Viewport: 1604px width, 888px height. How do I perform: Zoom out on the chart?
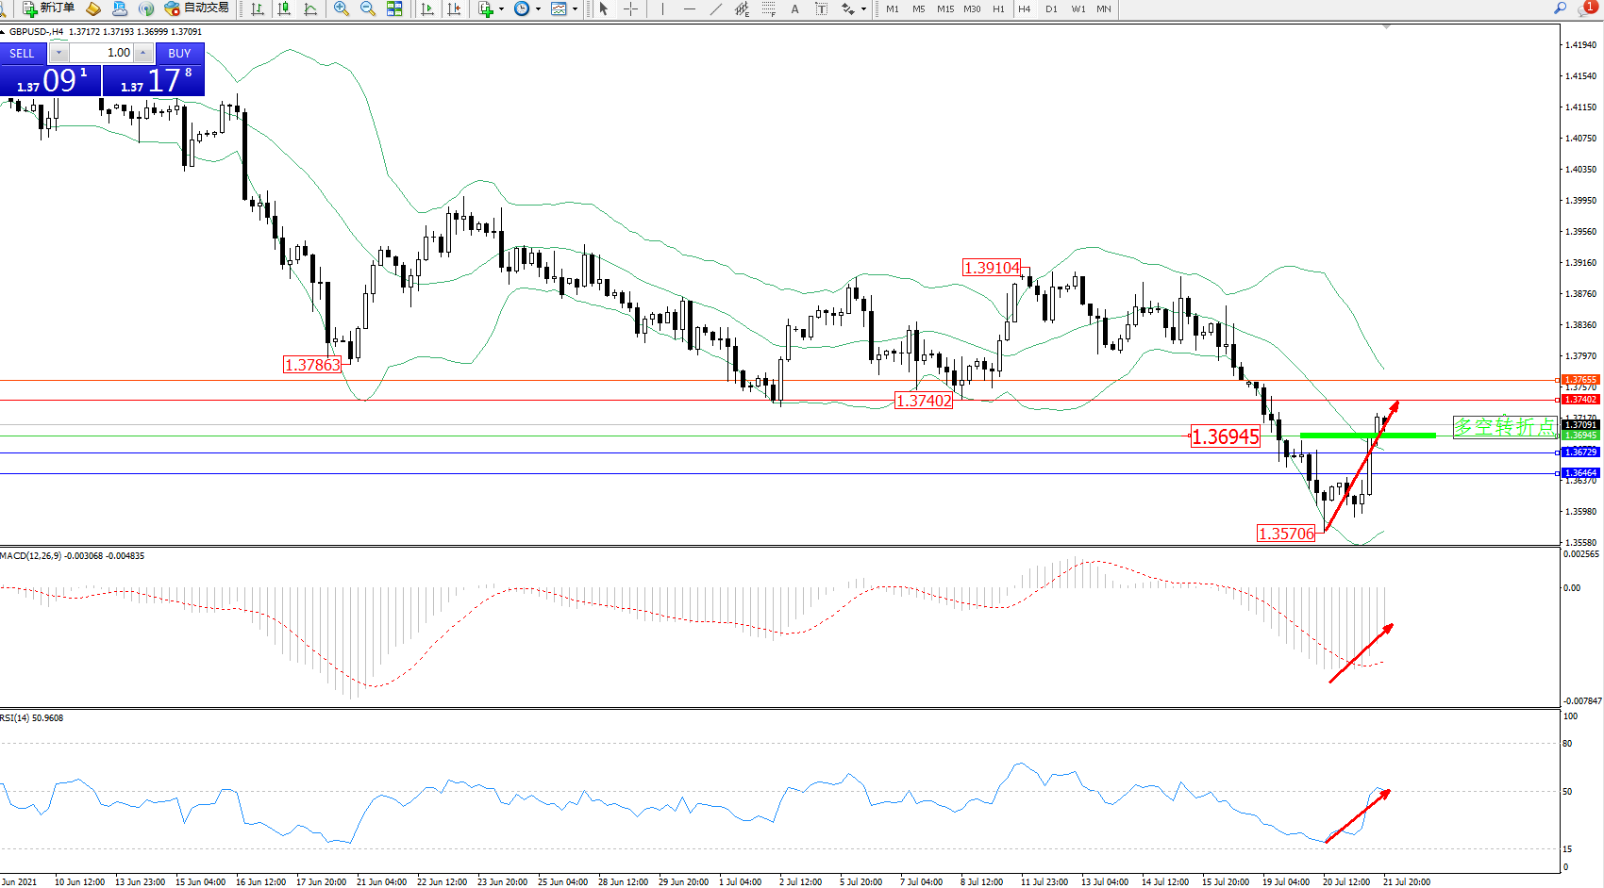click(x=368, y=8)
